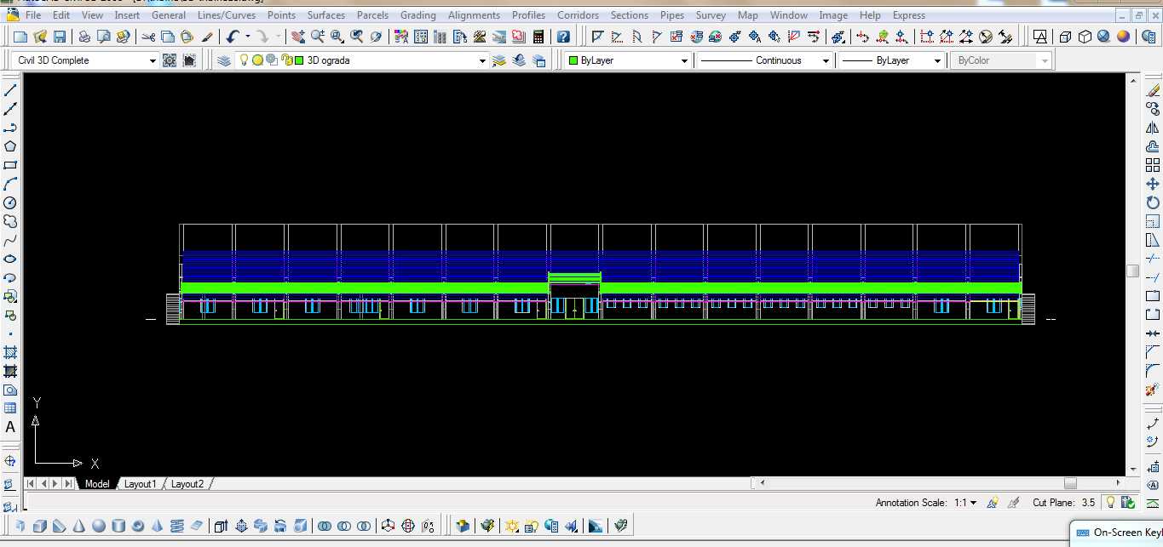Click the Save icon in toolbar

[x=60, y=37]
